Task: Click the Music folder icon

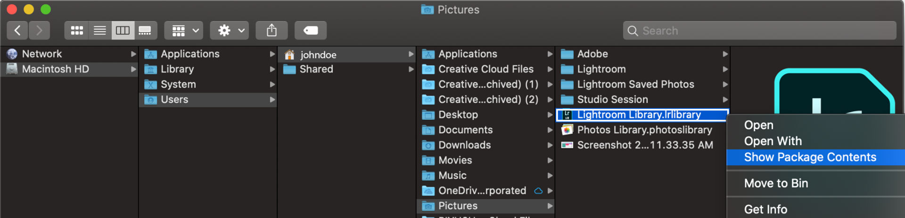Action: pos(428,176)
